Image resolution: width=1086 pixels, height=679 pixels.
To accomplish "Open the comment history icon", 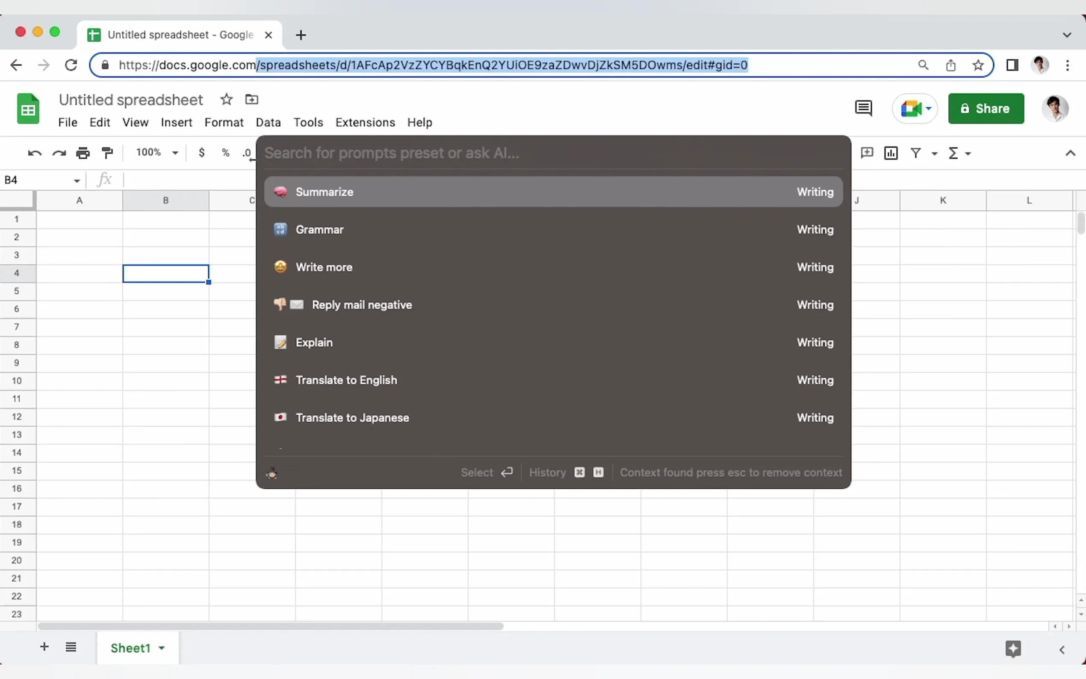I will coord(863,108).
